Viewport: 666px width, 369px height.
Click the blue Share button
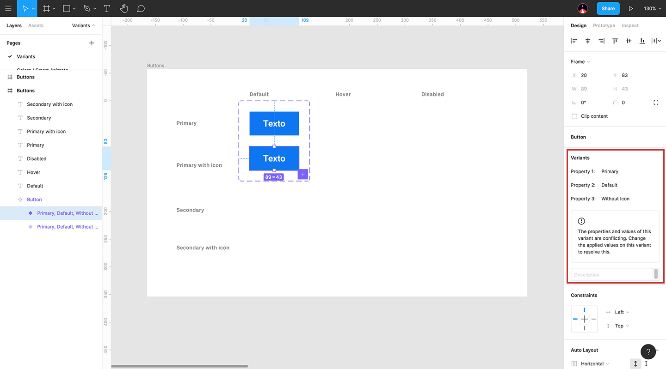click(608, 8)
